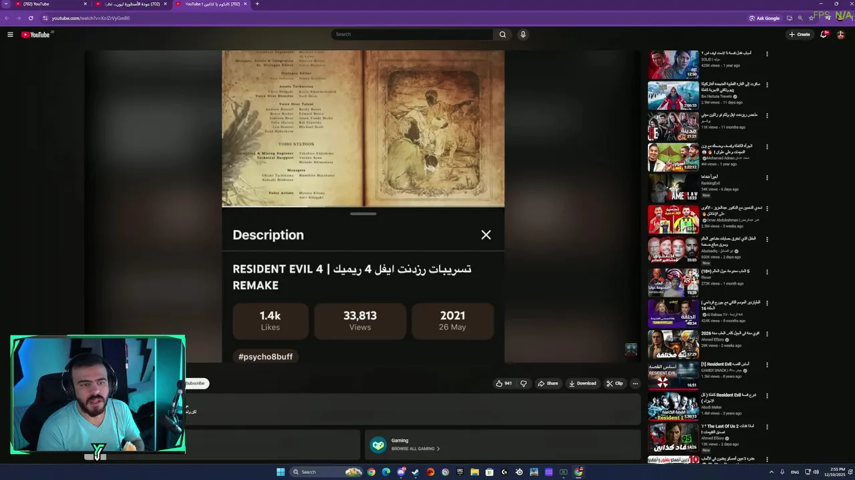Open the YouTube guide hamburger menu
This screenshot has width=855, height=480.
click(x=10, y=35)
